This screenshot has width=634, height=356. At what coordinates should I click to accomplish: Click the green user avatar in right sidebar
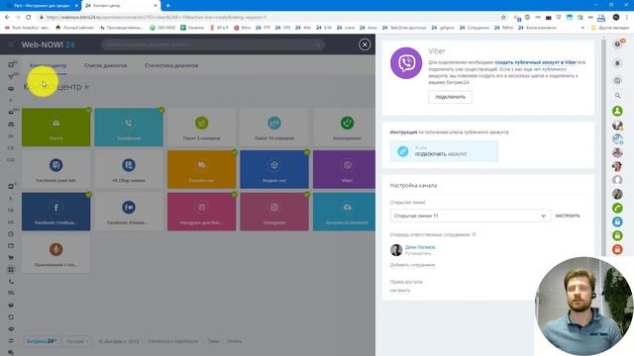click(617, 111)
